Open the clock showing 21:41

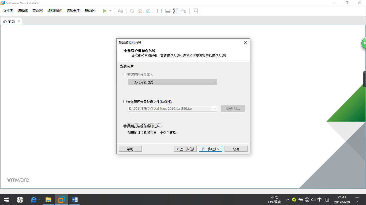(342, 200)
